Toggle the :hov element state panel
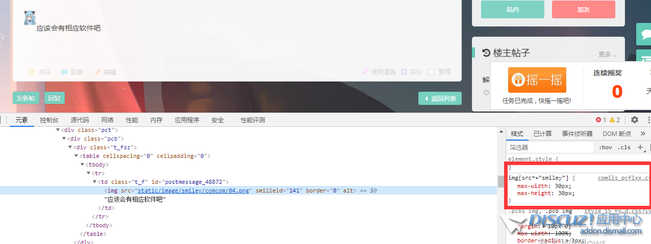 click(x=606, y=147)
